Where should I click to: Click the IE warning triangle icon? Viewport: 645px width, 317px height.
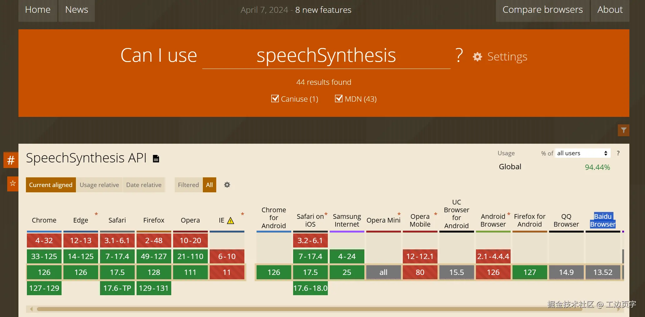pos(231,221)
